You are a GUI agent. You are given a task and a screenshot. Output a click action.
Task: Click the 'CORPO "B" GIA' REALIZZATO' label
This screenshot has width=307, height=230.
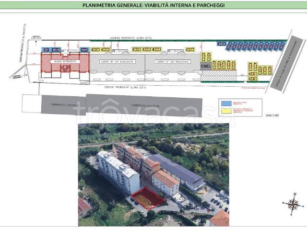(117, 62)
